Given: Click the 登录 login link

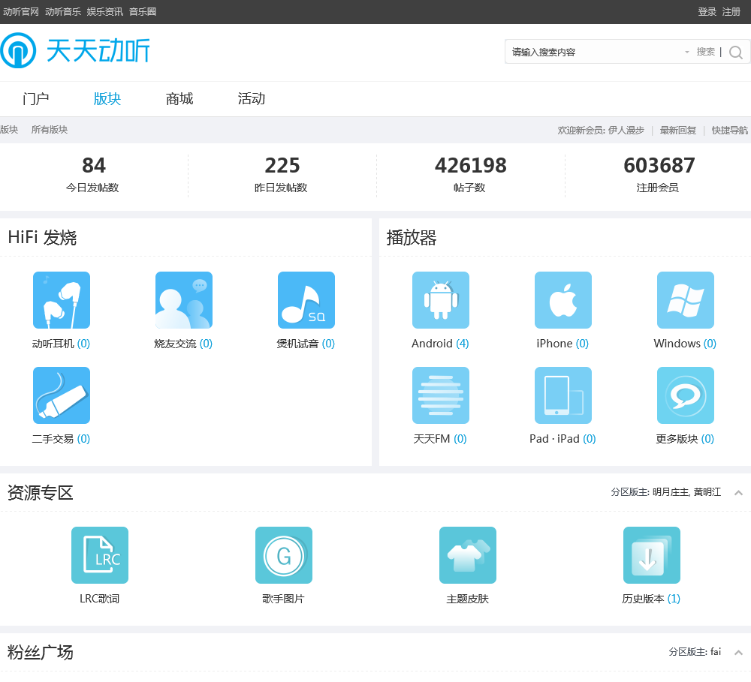Looking at the screenshot, I should 707,12.
